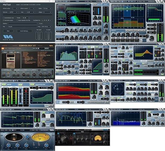Click the Dither knob in FinalPlug
This screenshot has height=151, width=165.
pyautogui.click(x=52, y=88)
